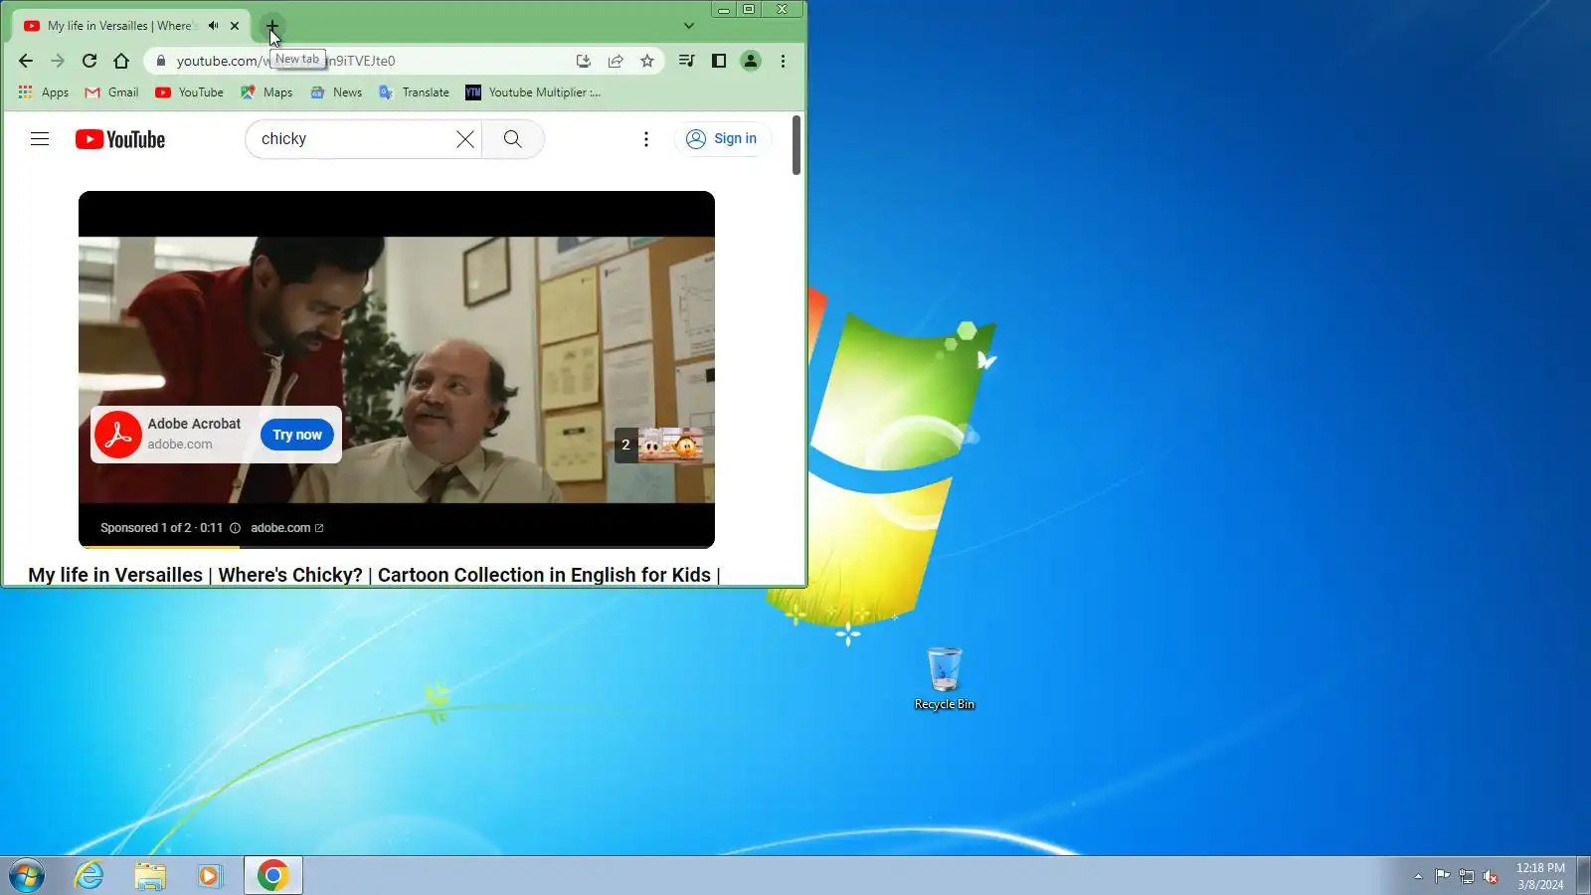Viewport: 1591px width, 895px height.
Task: Open the Translate bookmark
Action: coord(414,92)
